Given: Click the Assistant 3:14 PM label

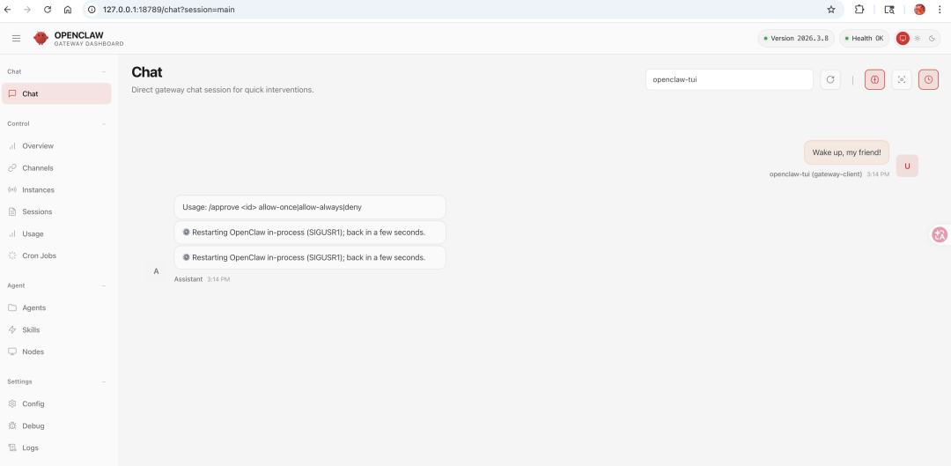Looking at the screenshot, I should pyautogui.click(x=202, y=279).
